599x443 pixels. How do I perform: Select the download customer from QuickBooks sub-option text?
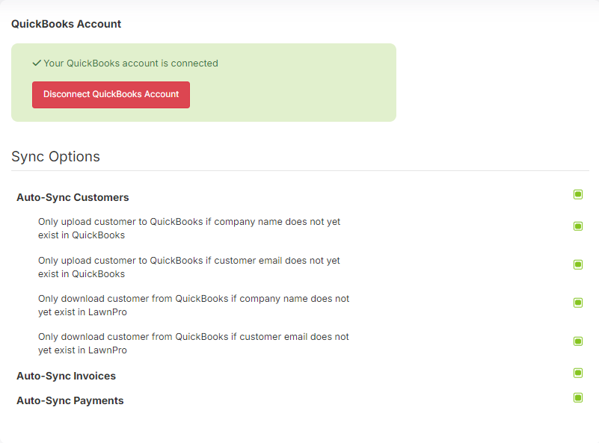(194, 305)
